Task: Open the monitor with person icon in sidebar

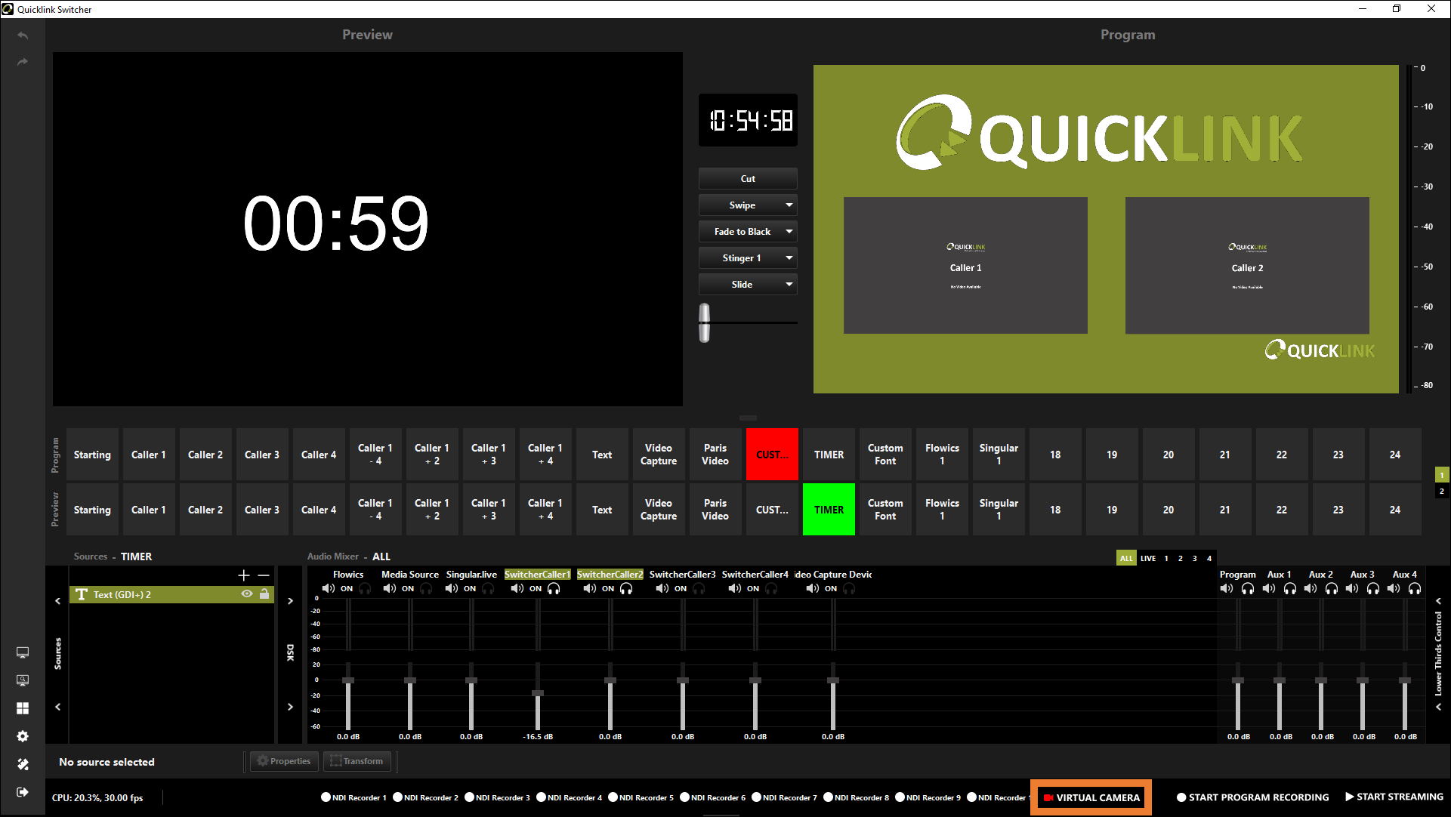Action: click(x=23, y=680)
